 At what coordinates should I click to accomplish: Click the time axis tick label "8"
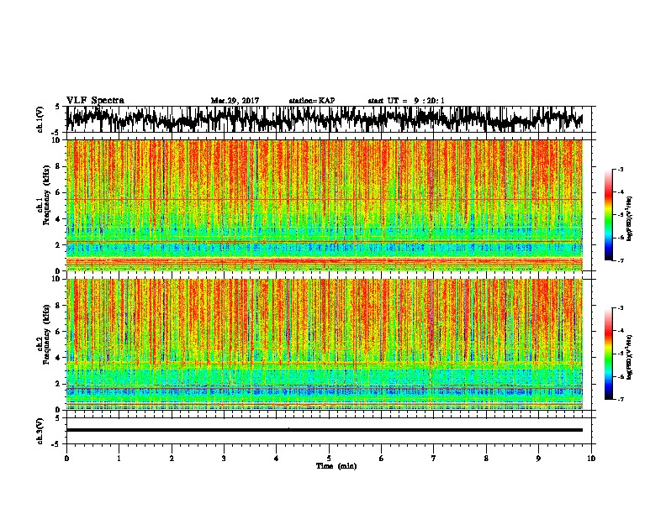(x=486, y=459)
